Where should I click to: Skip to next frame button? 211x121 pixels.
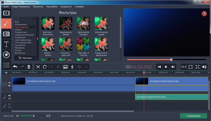pyautogui.click(x=173, y=67)
